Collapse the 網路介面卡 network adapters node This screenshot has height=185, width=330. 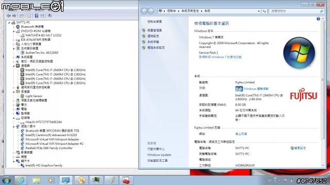click(14, 126)
